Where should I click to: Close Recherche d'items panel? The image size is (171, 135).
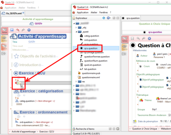[x=118, y=129]
